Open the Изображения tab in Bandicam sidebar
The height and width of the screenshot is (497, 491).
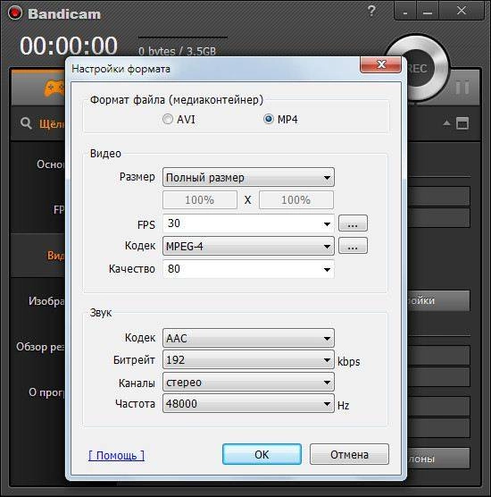pyautogui.click(x=46, y=301)
